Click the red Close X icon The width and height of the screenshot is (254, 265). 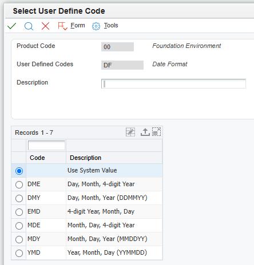(x=45, y=26)
